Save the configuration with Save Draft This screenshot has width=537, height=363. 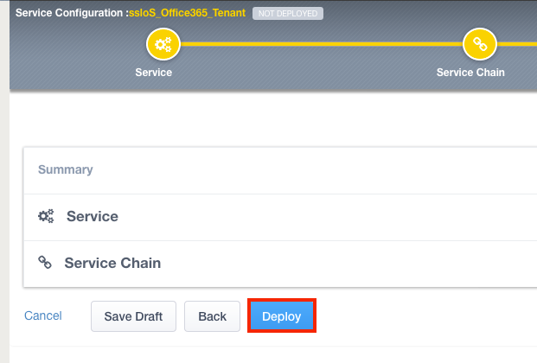pyautogui.click(x=133, y=316)
